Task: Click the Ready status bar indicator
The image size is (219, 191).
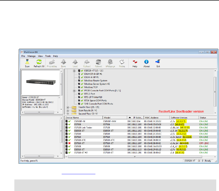Action: pyautogui.click(x=209, y=161)
